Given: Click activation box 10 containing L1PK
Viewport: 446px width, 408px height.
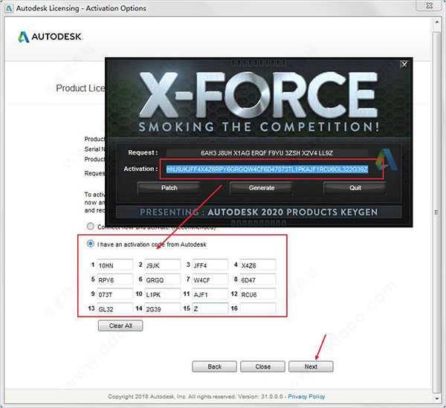Looking at the screenshot, I should click(x=162, y=294).
